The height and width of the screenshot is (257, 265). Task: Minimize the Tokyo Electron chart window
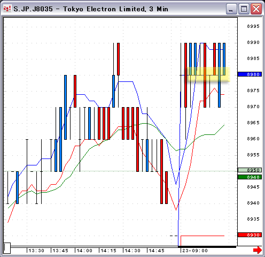(x=231, y=9)
